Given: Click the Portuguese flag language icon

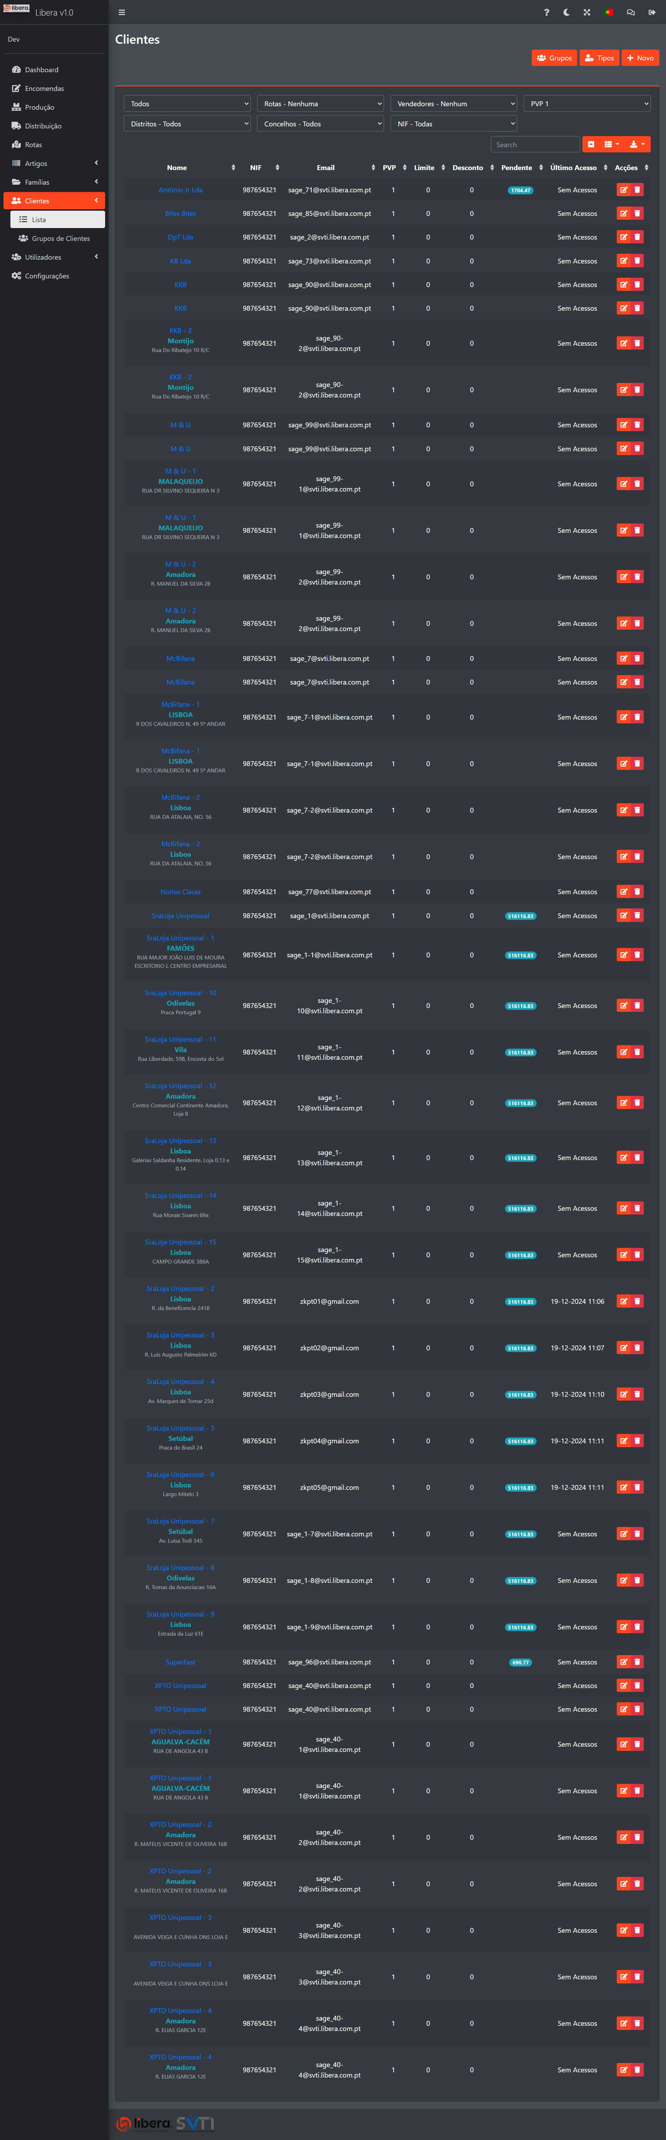Looking at the screenshot, I should [x=609, y=12].
